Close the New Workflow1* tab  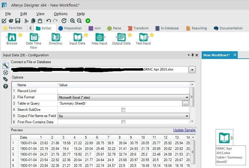coord(235,55)
